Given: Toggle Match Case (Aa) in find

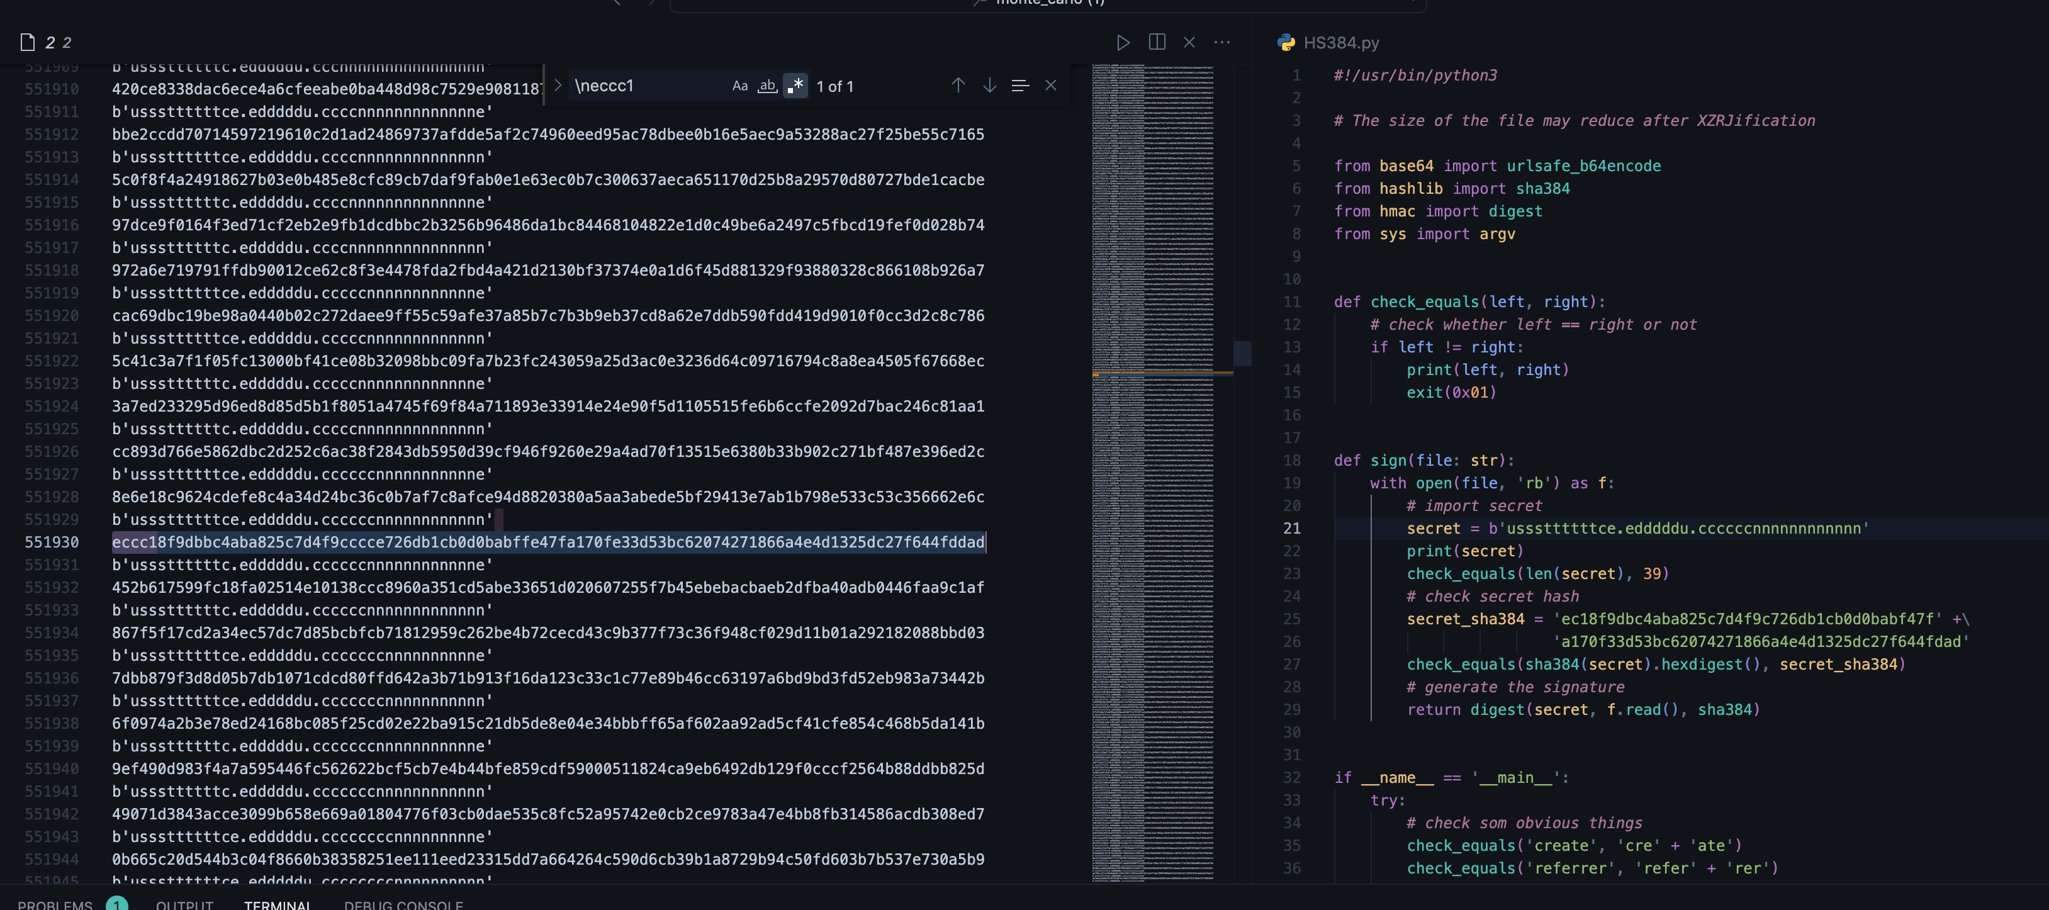Looking at the screenshot, I should 739,85.
